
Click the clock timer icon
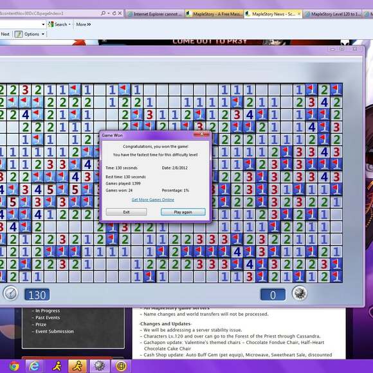point(10,293)
